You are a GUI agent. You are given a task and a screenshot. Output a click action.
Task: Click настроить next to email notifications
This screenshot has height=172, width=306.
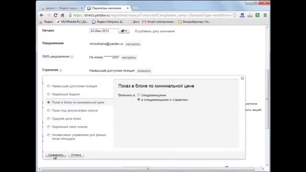[x=133, y=44]
